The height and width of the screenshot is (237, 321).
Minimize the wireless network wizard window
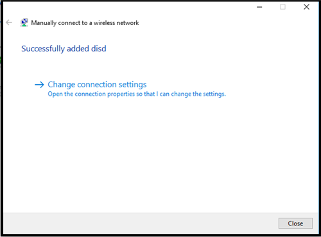259,7
